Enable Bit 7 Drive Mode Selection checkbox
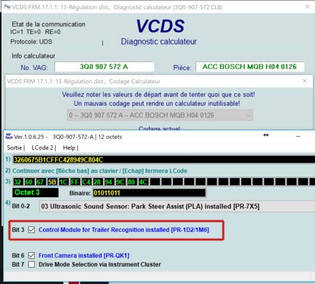315x284 pixels. 31,265
